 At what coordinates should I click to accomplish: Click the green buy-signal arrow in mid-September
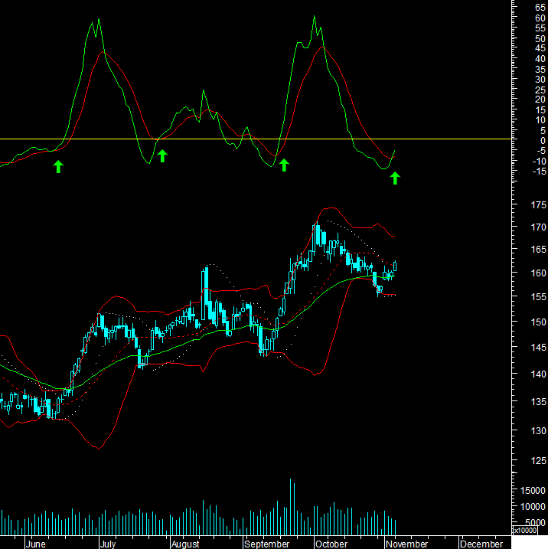[x=284, y=165]
